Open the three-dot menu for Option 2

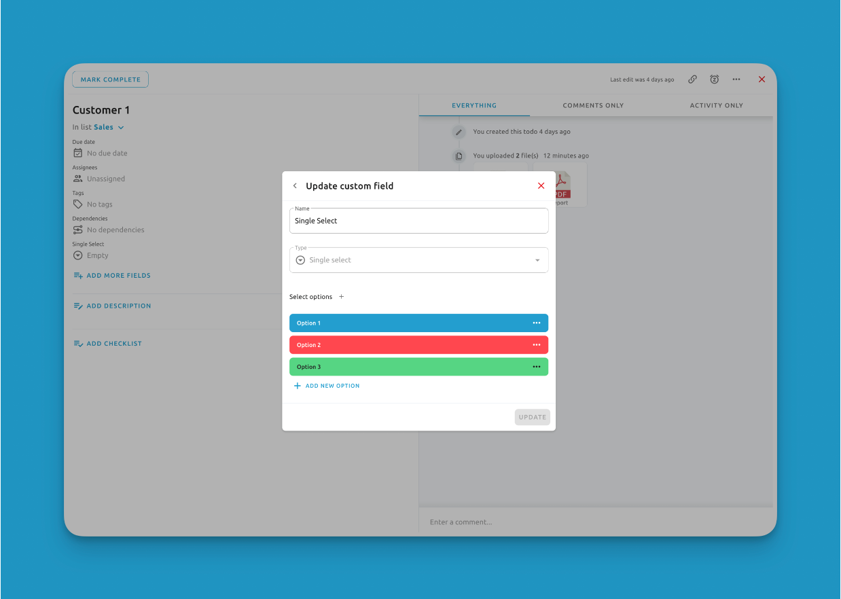[537, 345]
